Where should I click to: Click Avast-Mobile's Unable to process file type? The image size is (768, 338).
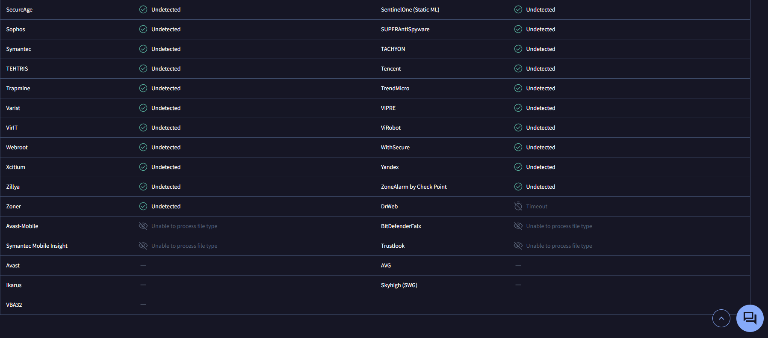click(184, 226)
